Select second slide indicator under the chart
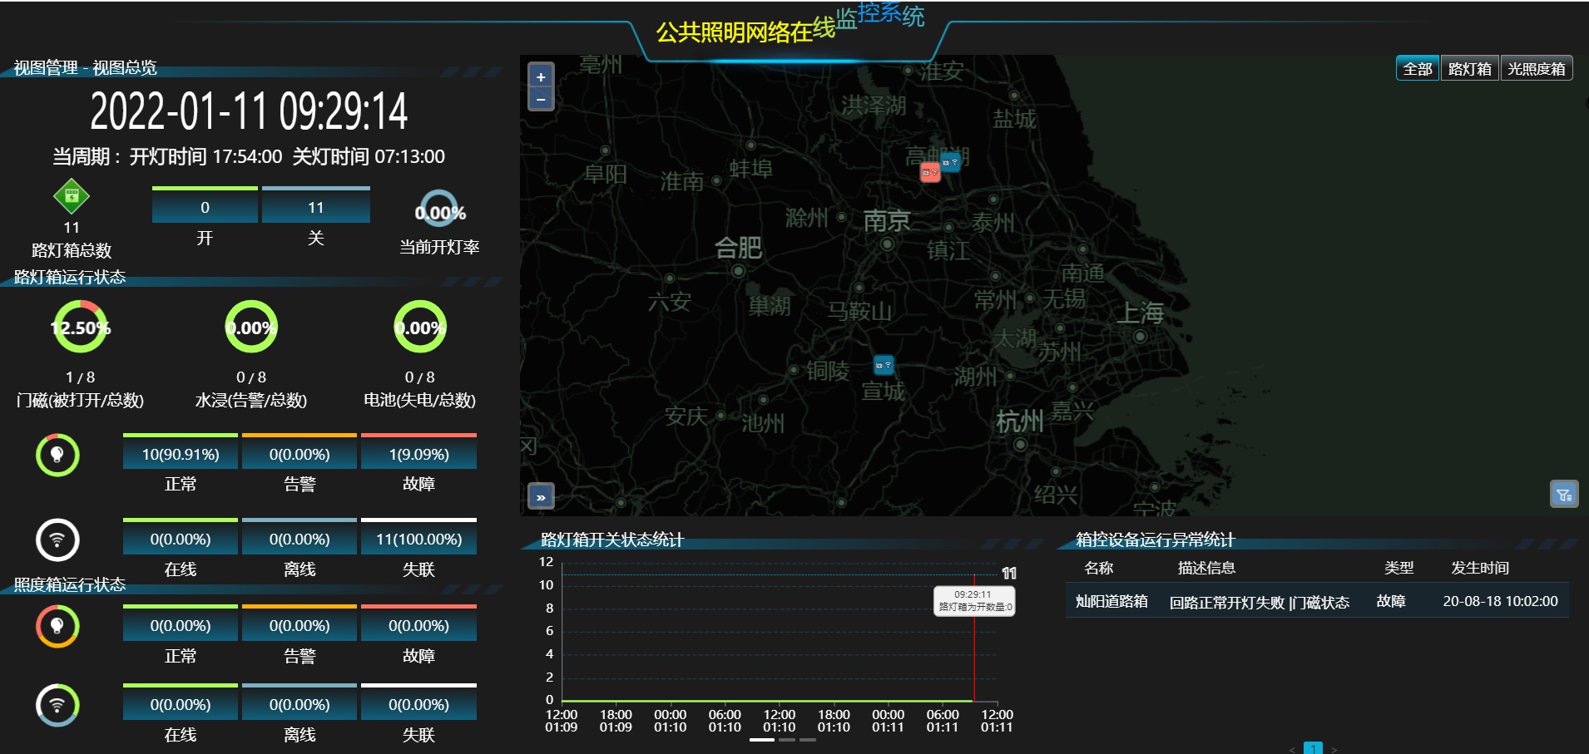The width and height of the screenshot is (1589, 754). [x=786, y=739]
